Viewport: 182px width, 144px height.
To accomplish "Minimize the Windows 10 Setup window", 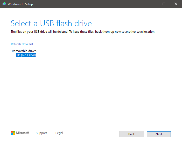I will click(x=152, y=4).
